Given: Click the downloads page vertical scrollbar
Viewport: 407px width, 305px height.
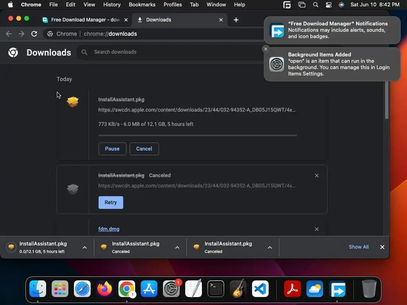Looking at the screenshot, I should pos(386,100).
